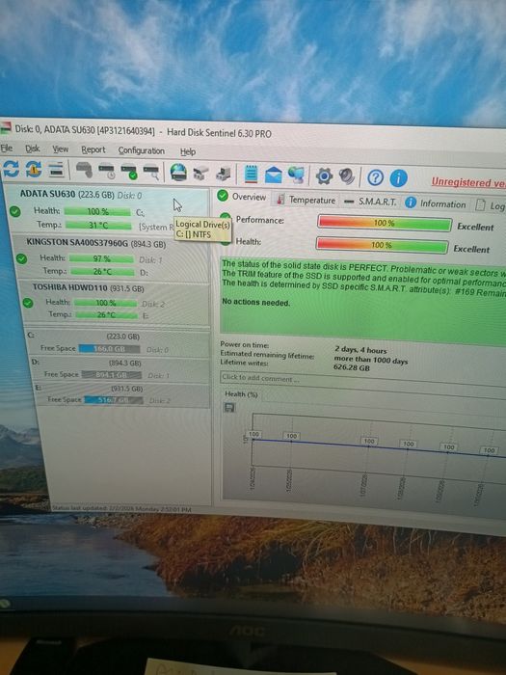This screenshot has height=675, width=506.
Task: Click the E: free space bar
Action: click(x=114, y=400)
